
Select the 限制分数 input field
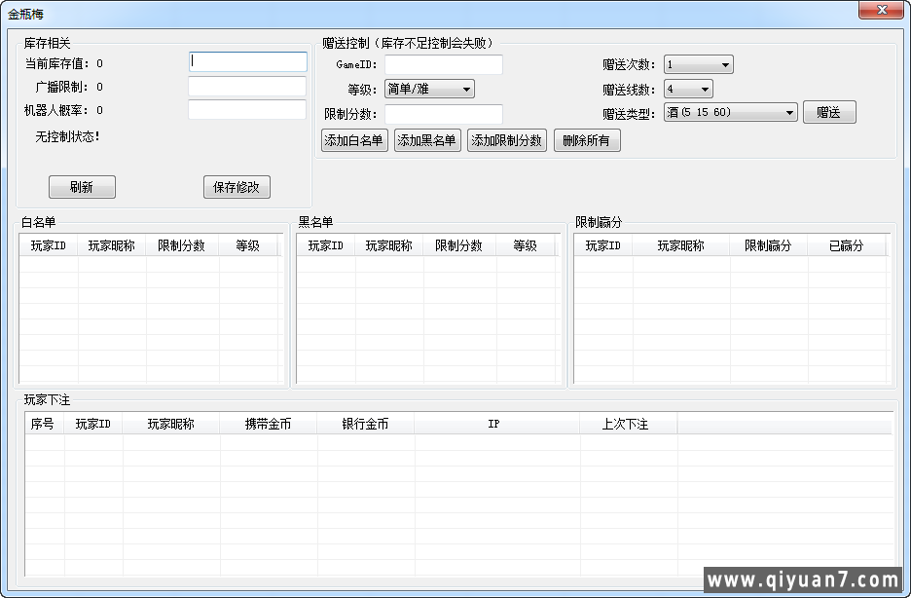pos(444,115)
